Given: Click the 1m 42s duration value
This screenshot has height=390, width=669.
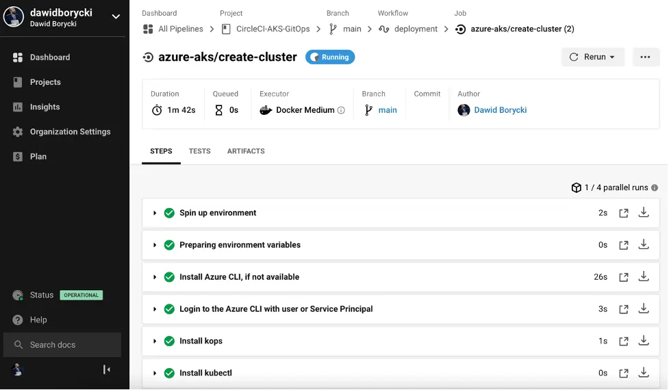Looking at the screenshot, I should 181,110.
